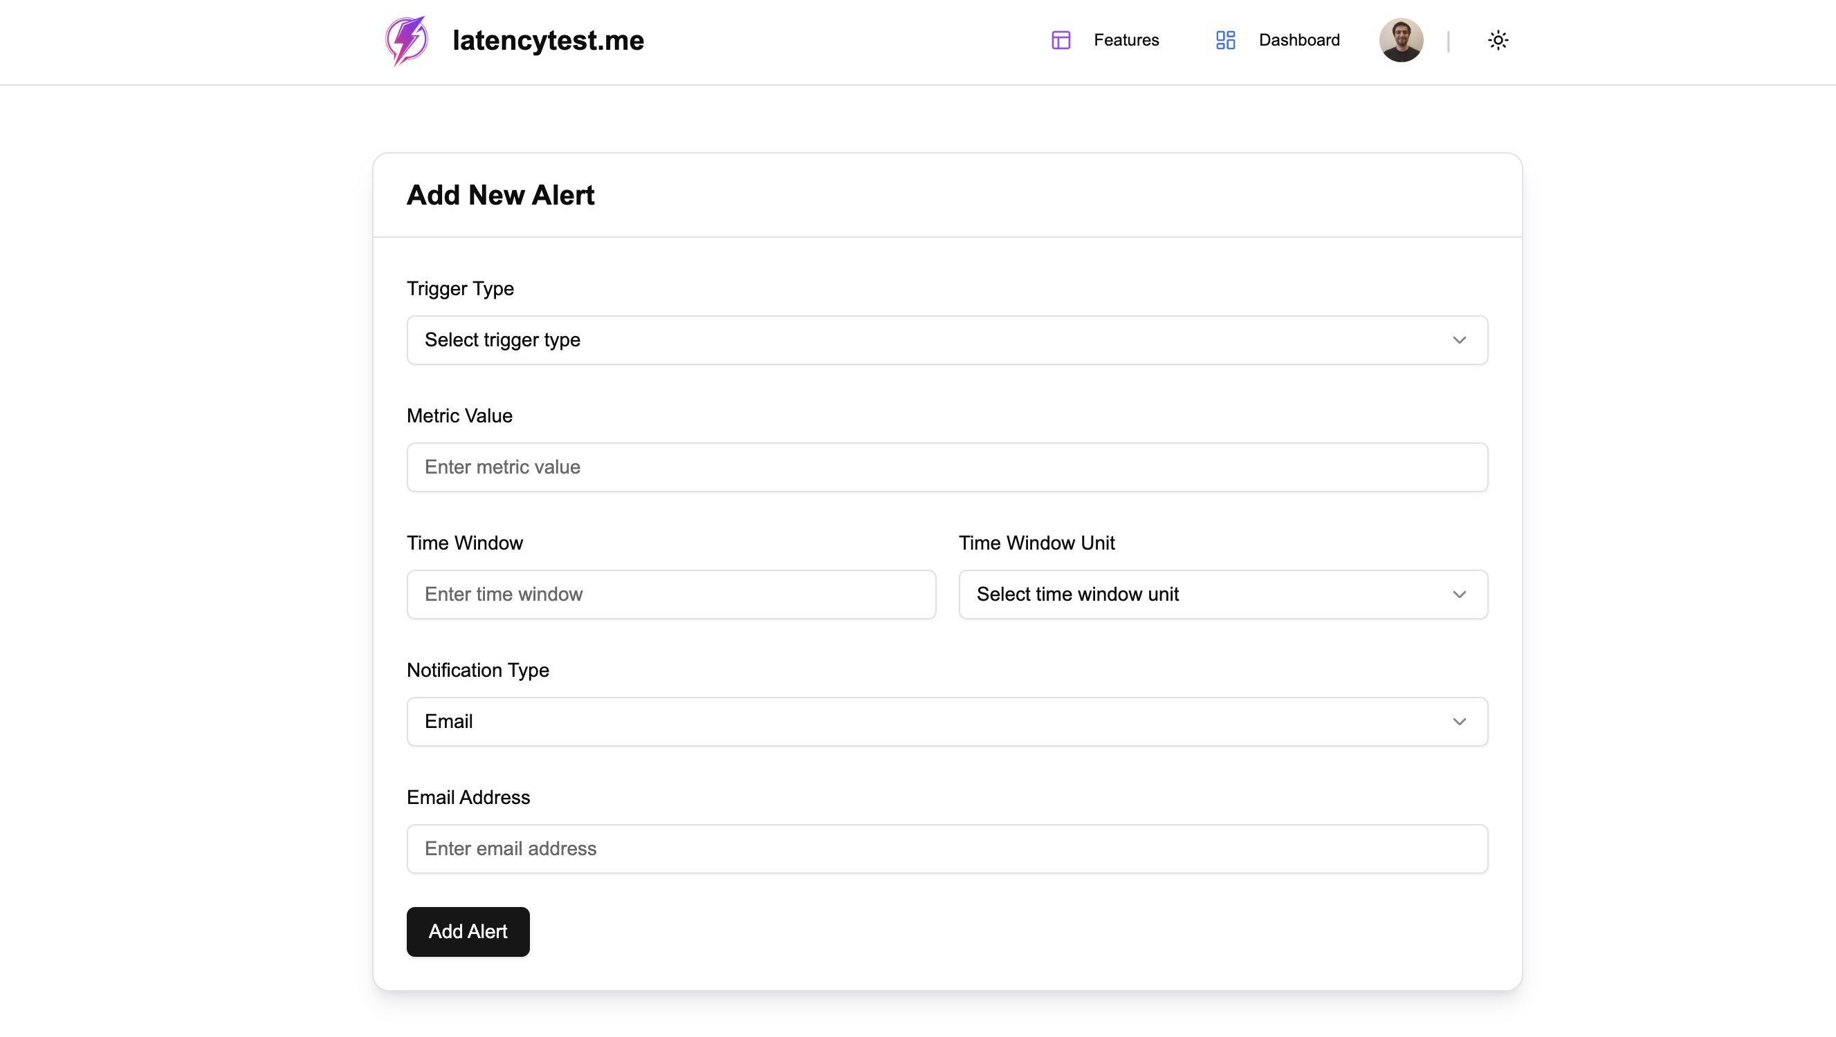
Task: Click the Trigger Type chevron arrow
Action: tap(1459, 340)
